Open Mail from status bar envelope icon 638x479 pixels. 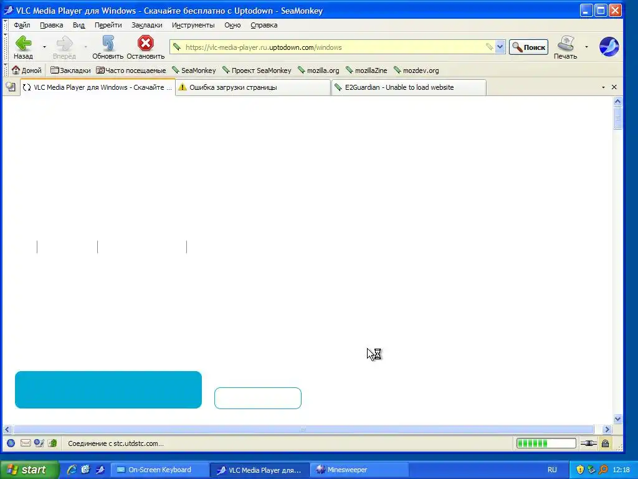pyautogui.click(x=25, y=443)
